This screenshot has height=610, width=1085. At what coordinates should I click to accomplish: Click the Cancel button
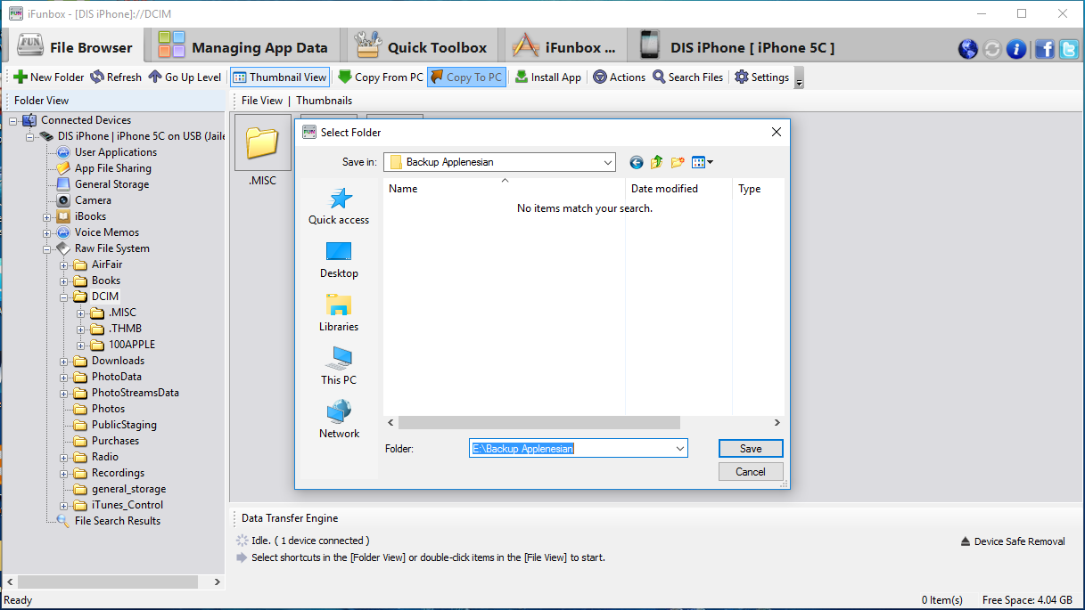coord(751,472)
